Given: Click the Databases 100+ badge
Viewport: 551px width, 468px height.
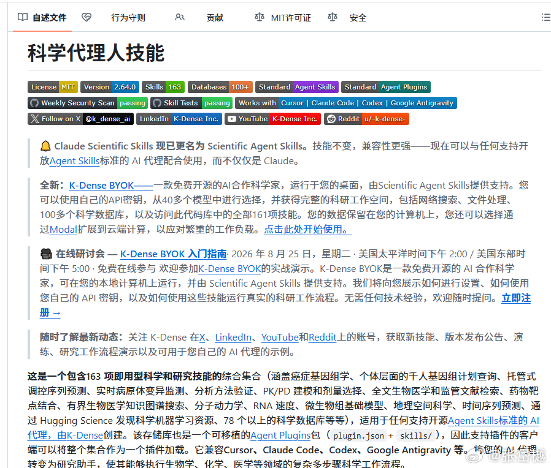Looking at the screenshot, I should click(x=220, y=87).
